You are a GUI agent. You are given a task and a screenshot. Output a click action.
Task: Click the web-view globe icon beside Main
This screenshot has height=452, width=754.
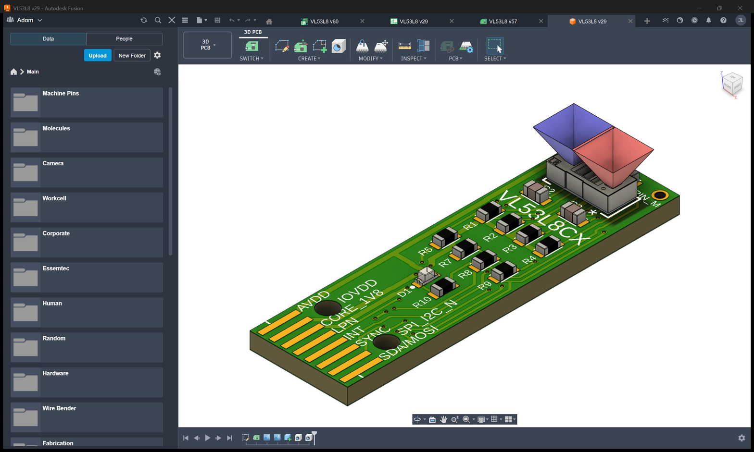point(157,72)
